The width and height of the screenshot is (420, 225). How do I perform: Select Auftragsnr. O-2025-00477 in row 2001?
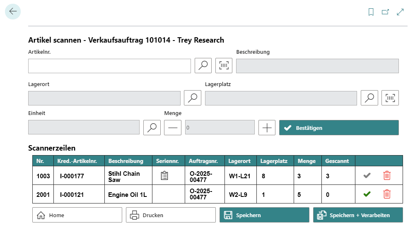point(205,194)
